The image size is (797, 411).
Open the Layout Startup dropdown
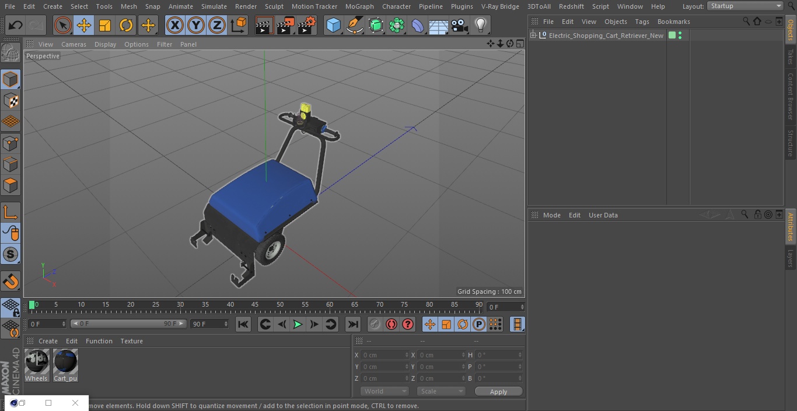click(x=745, y=6)
